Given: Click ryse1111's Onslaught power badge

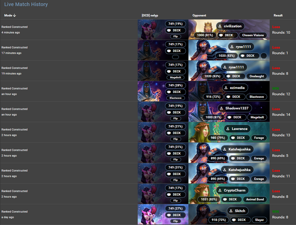Looking at the screenshot, I should coord(257,76).
